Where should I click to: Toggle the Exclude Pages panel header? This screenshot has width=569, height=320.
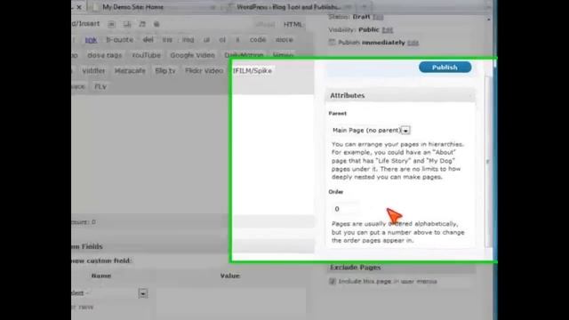click(x=401, y=268)
